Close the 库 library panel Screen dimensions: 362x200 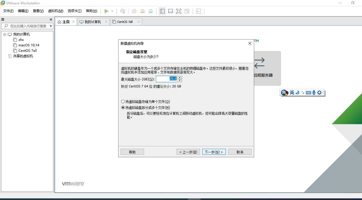pos(51,20)
